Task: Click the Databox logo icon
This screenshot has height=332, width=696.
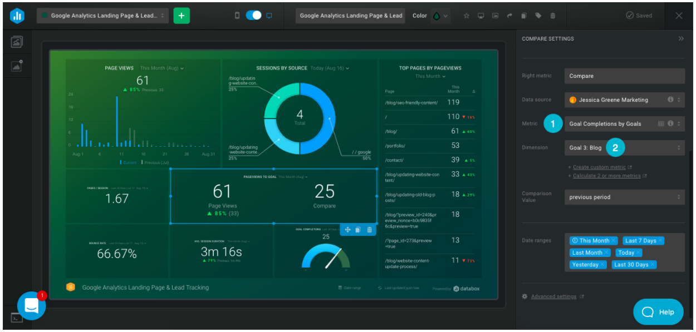Action: coord(17,16)
